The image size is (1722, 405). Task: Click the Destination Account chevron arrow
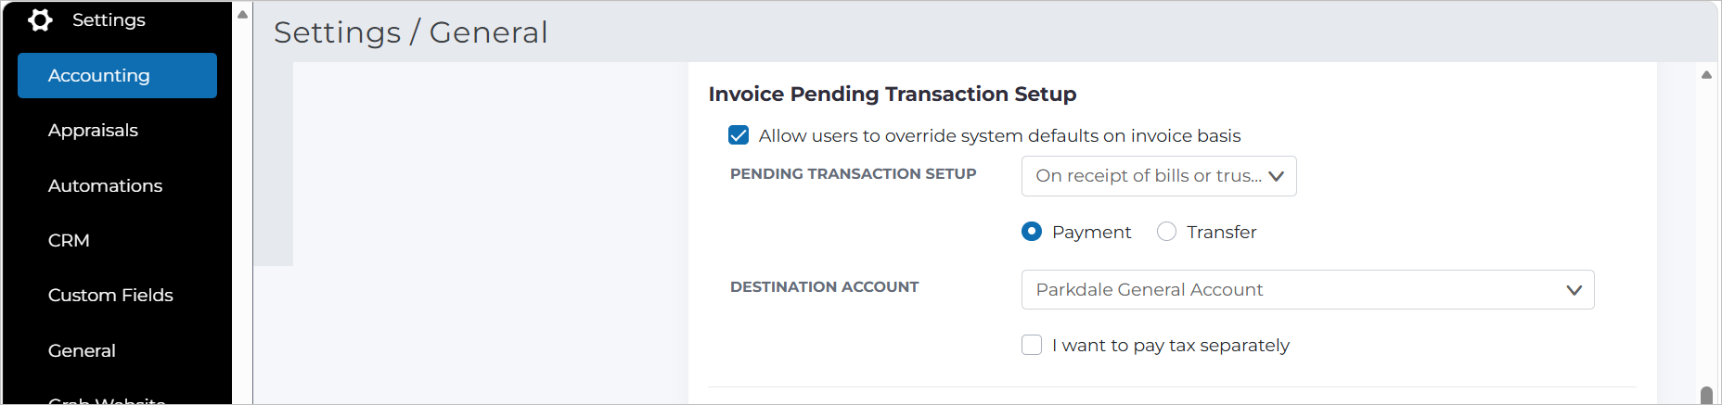1574,290
